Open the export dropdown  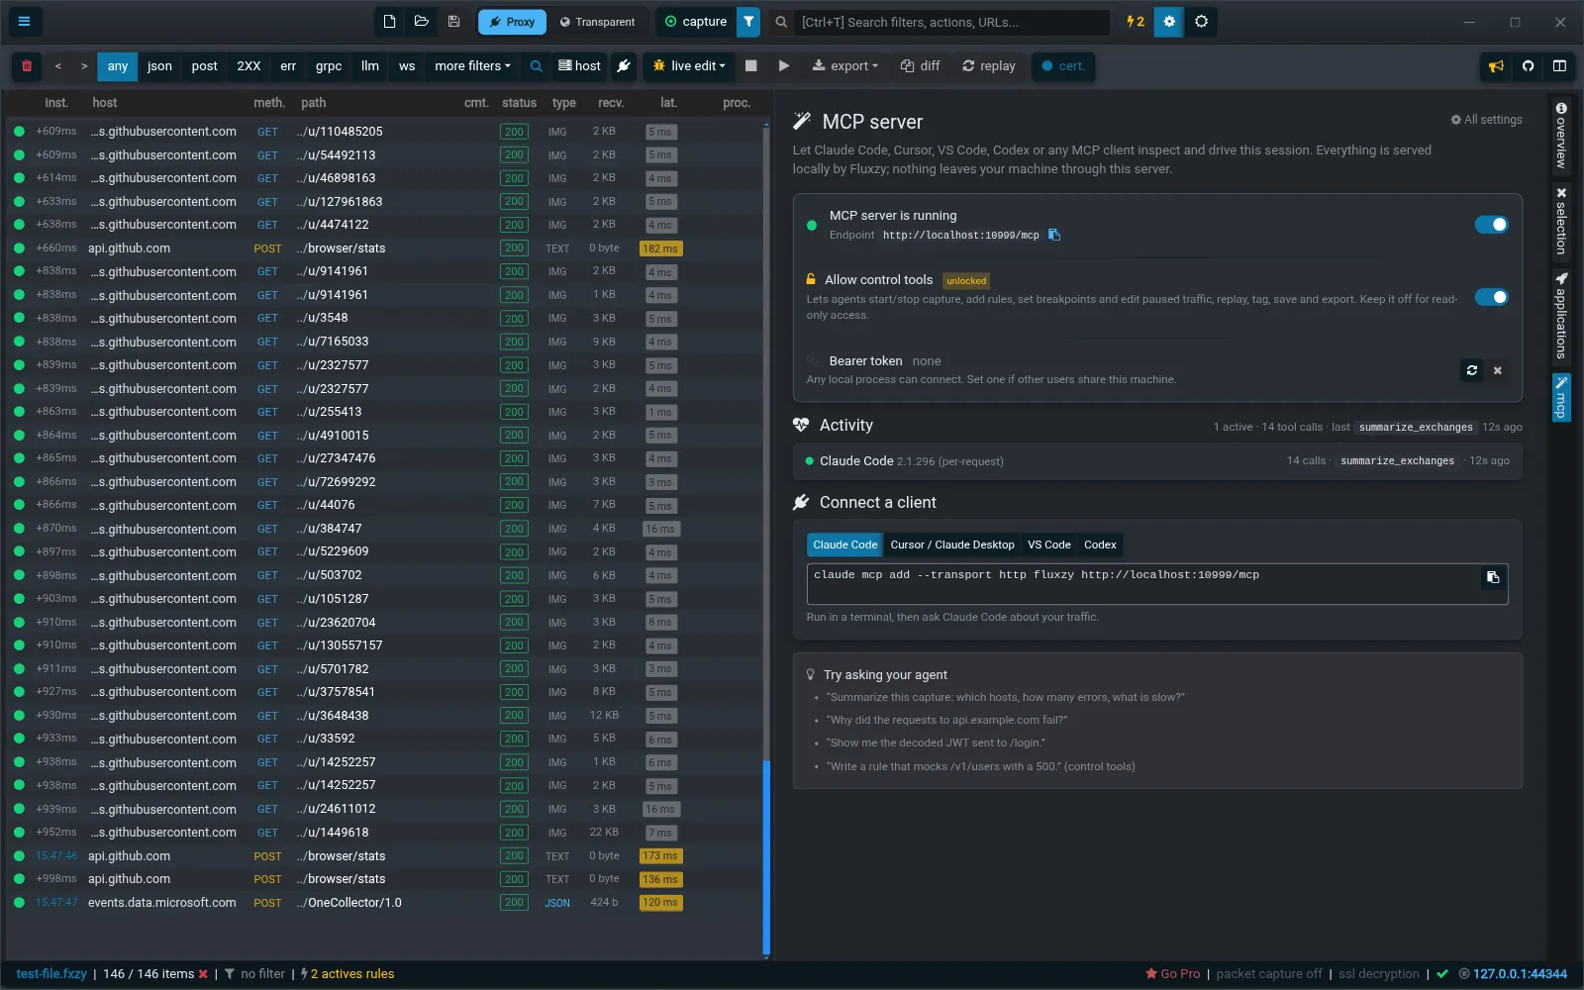point(844,66)
